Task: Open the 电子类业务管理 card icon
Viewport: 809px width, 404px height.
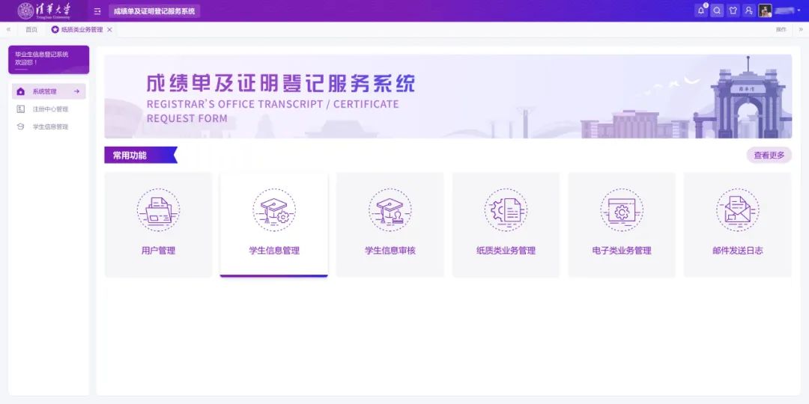Action: point(621,210)
